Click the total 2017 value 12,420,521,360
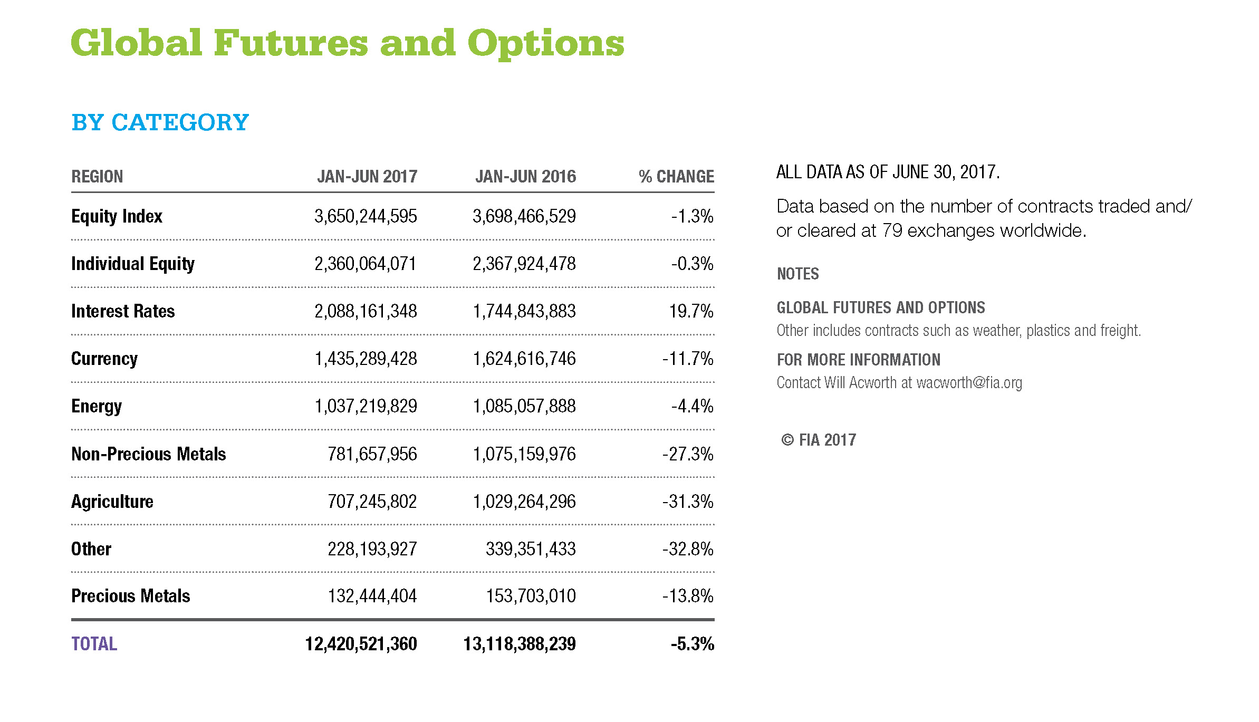Viewport: 1259px width, 722px height. (x=361, y=644)
